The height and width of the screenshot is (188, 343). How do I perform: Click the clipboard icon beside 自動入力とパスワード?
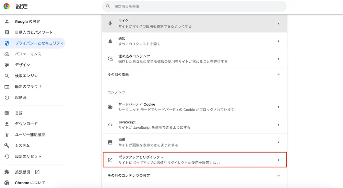tap(7, 32)
